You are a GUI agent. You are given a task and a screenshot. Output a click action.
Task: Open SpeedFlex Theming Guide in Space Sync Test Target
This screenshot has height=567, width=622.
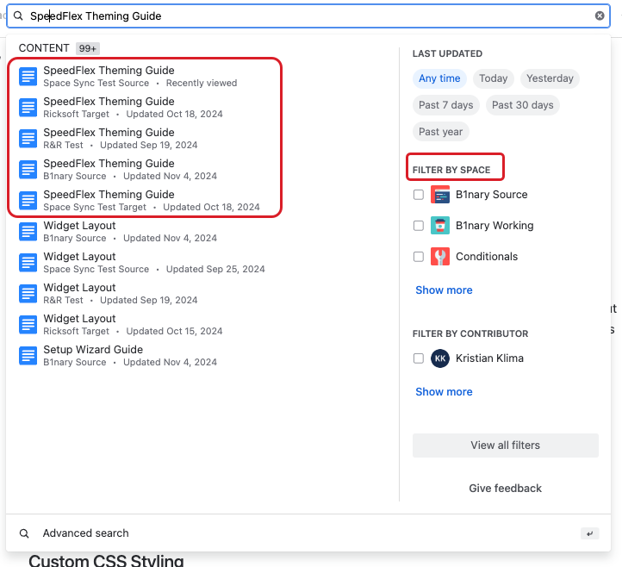[x=109, y=195]
